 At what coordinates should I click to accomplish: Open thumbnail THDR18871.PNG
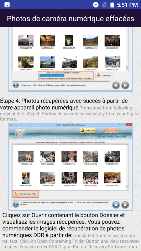pos(91,157)
